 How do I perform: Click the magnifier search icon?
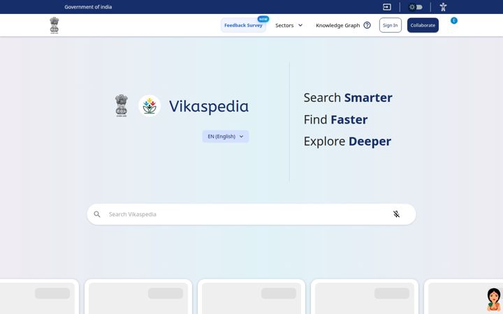[x=97, y=214]
